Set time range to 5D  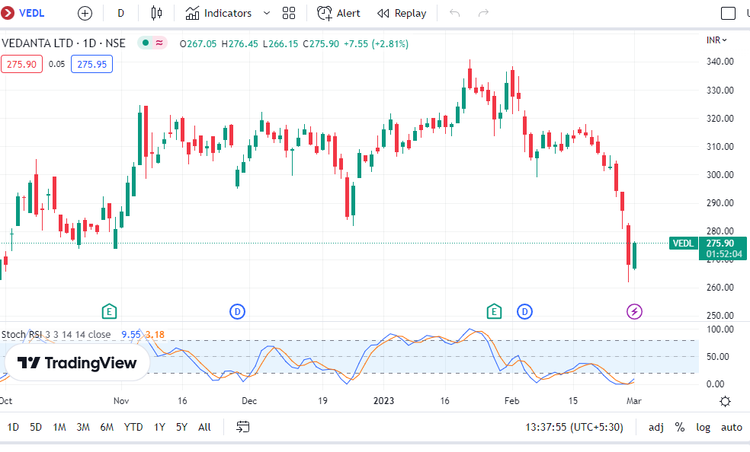click(x=36, y=427)
